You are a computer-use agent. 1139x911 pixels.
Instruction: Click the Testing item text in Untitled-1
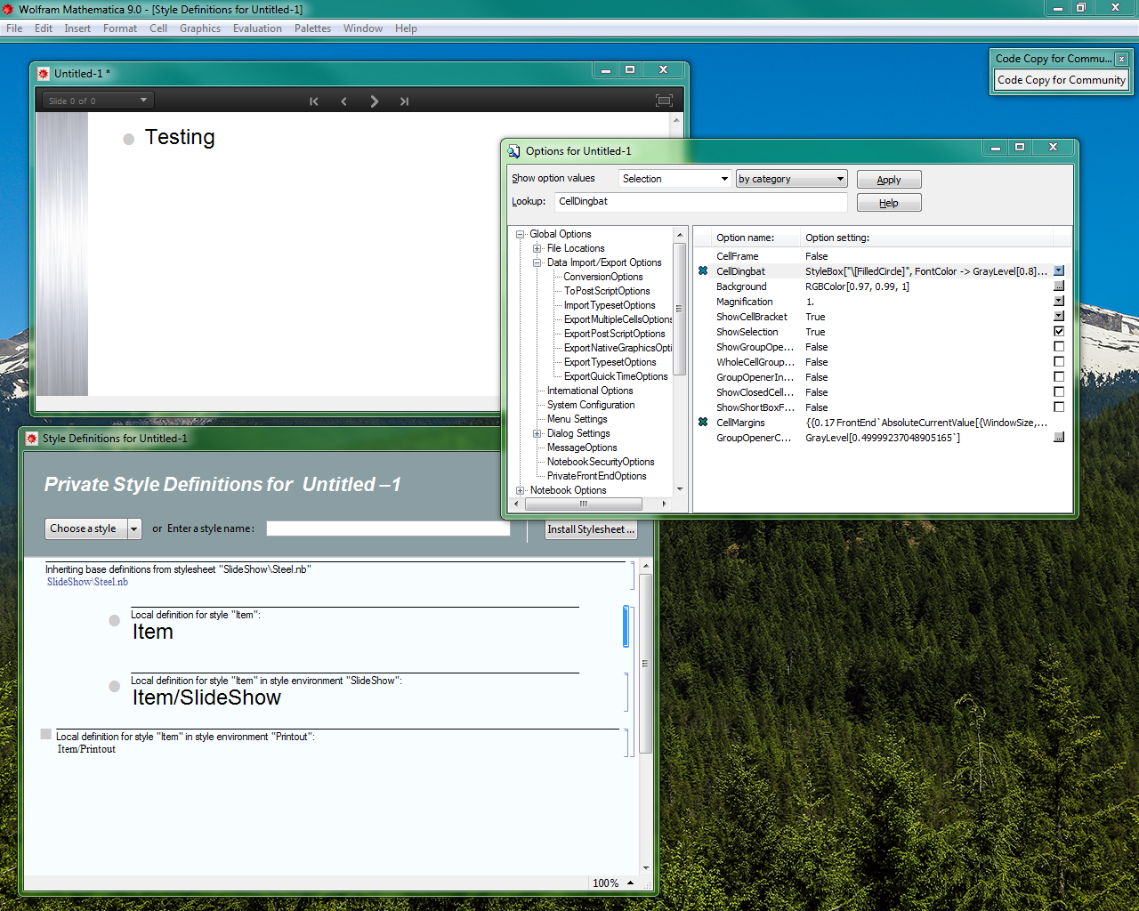pyautogui.click(x=180, y=137)
